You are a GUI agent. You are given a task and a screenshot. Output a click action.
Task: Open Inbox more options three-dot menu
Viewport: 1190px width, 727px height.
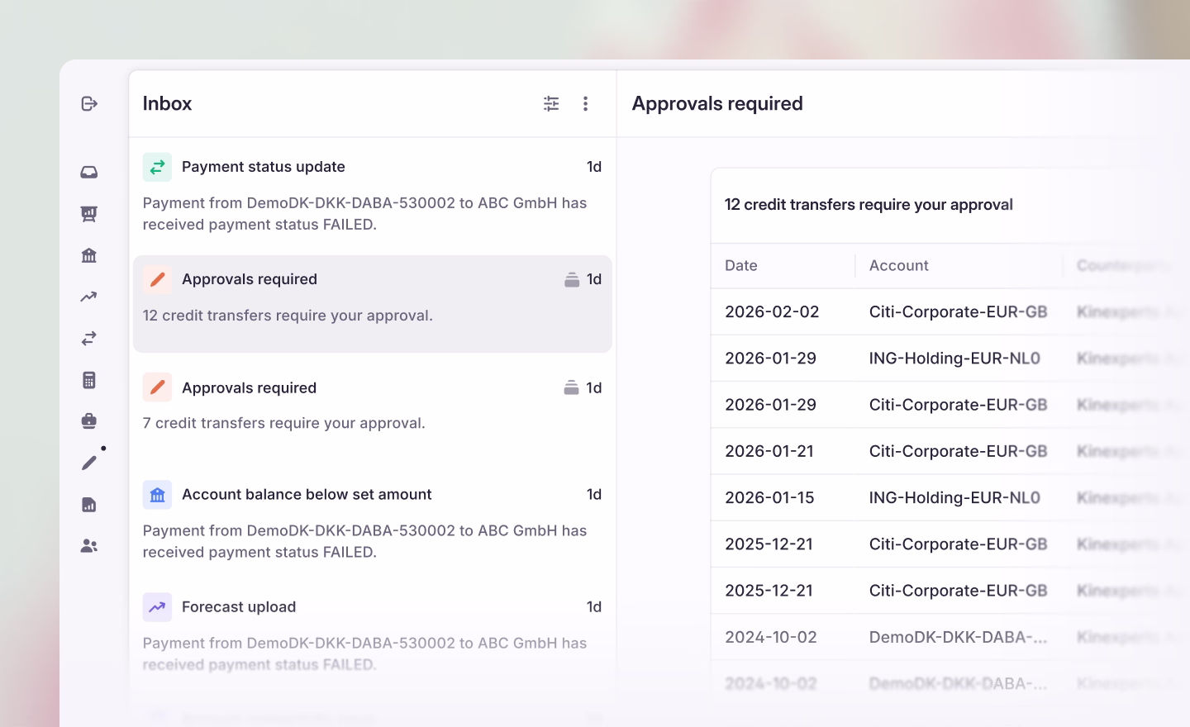click(585, 103)
